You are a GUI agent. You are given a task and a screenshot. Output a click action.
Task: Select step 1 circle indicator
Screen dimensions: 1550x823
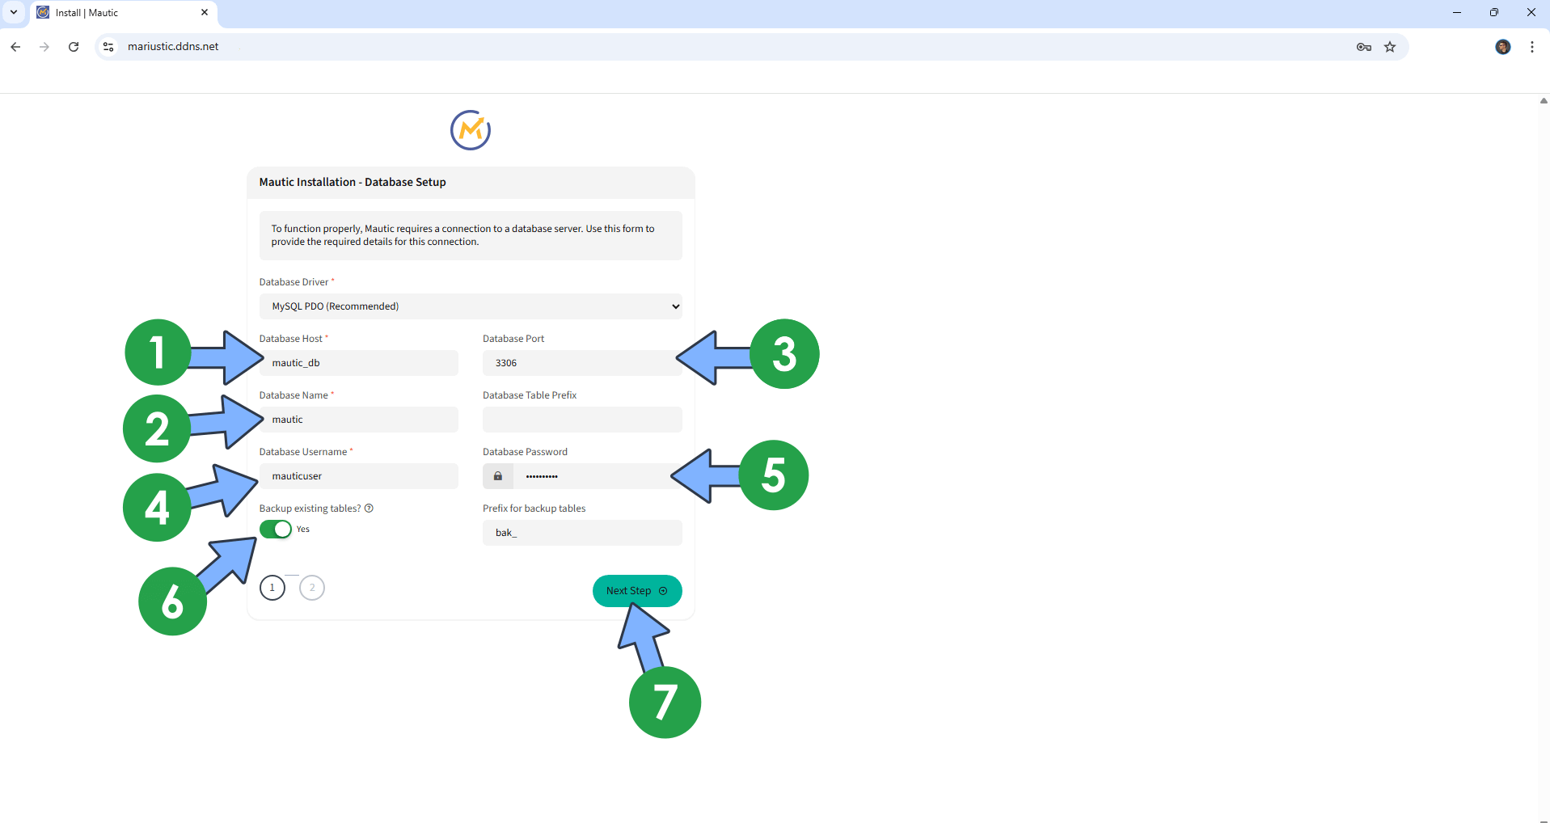pyautogui.click(x=272, y=588)
